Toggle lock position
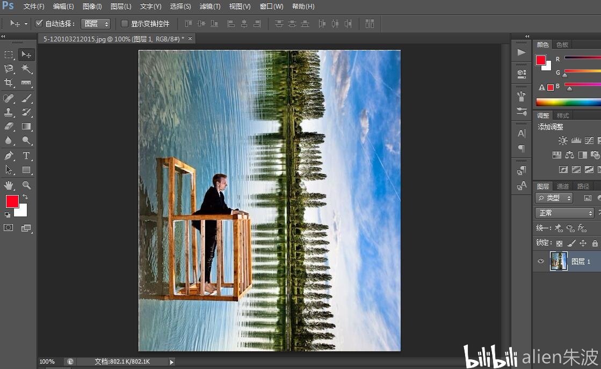 point(583,243)
